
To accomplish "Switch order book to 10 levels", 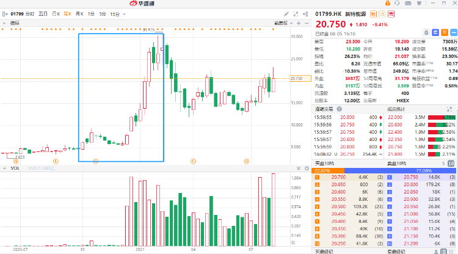I will 451,164.
